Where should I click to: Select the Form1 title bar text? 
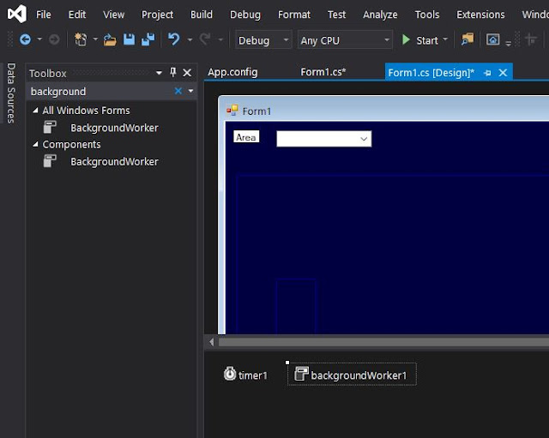pos(257,111)
